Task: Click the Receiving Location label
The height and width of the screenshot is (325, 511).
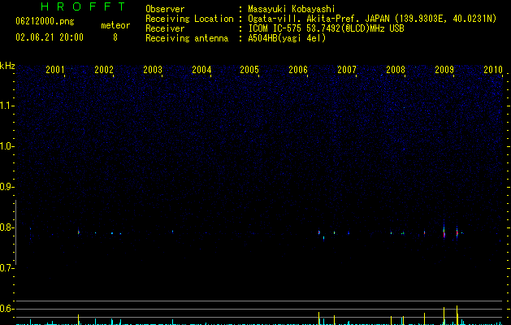Action: 189,19
